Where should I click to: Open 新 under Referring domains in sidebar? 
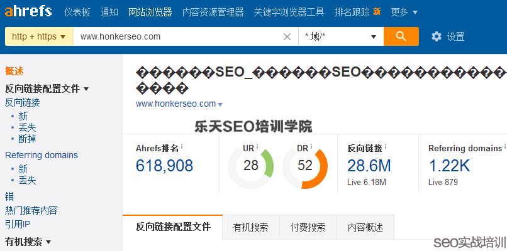(23, 169)
